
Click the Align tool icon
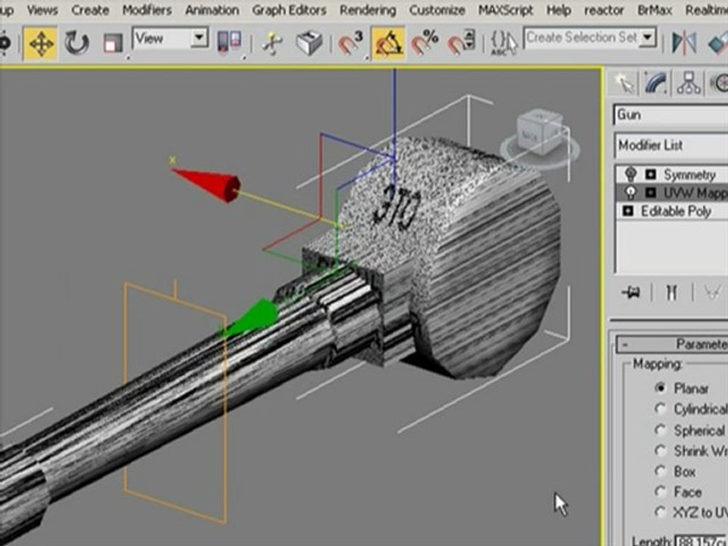point(717,44)
